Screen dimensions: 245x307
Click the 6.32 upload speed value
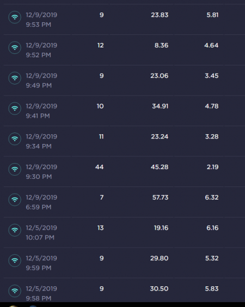click(x=212, y=197)
